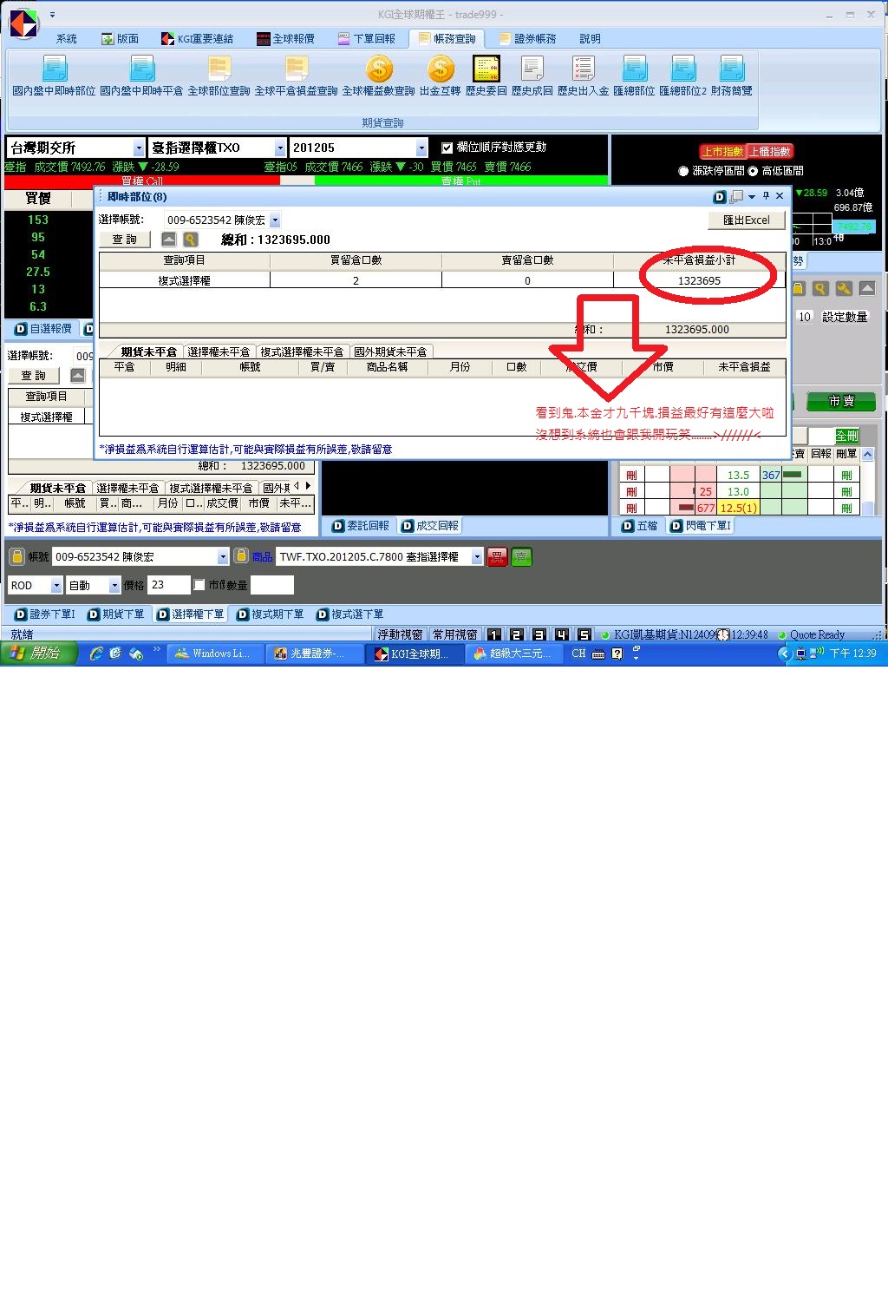This screenshot has height=1314, width=888.
Task: Open 全球部位查詢 icon
Action: (x=219, y=69)
